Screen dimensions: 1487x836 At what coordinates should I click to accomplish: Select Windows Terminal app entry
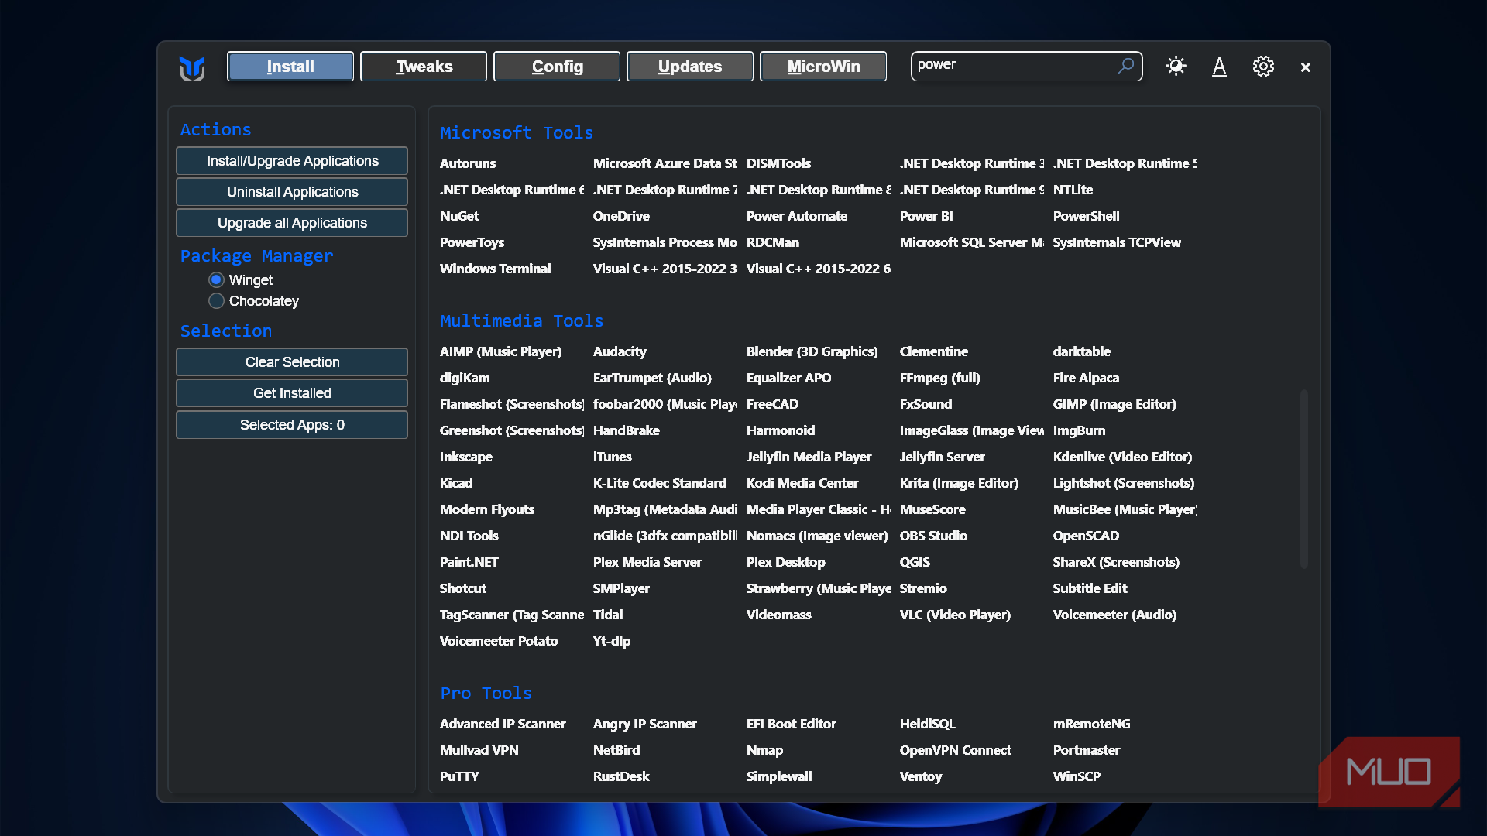pos(495,269)
